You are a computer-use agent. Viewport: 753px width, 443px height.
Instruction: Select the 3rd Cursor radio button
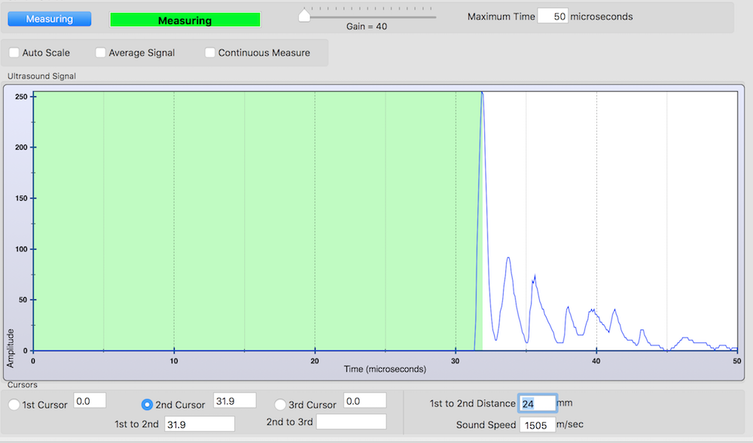tap(280, 405)
